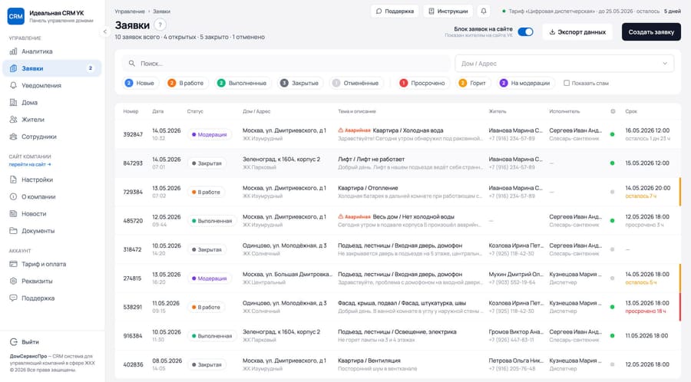Click the CRM logo icon
Viewport: 691px width, 382px height.
(x=16, y=16)
